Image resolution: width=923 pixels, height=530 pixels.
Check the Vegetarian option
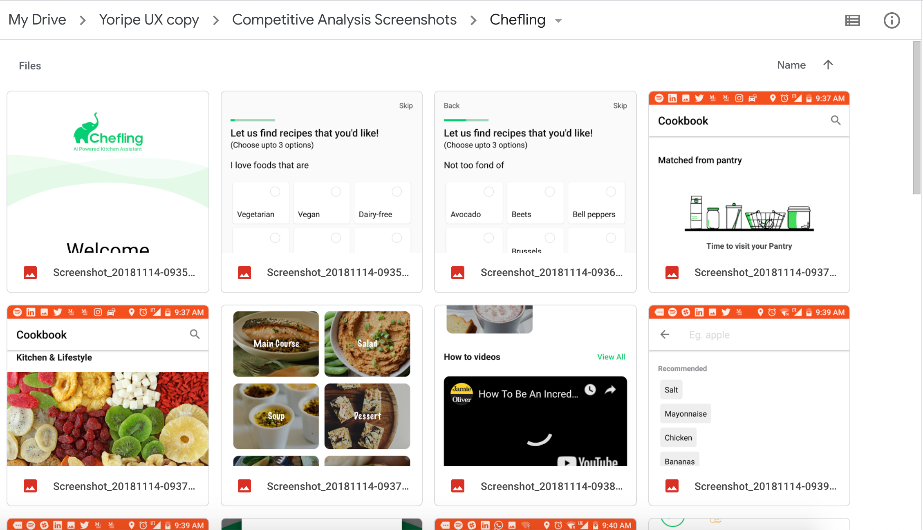[x=275, y=192]
